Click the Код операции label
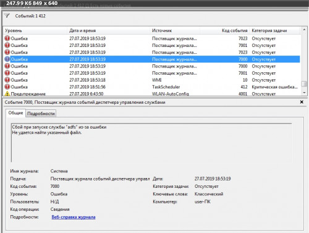Image resolution: width=309 pixels, height=233 pixels. pyautogui.click(x=25, y=209)
